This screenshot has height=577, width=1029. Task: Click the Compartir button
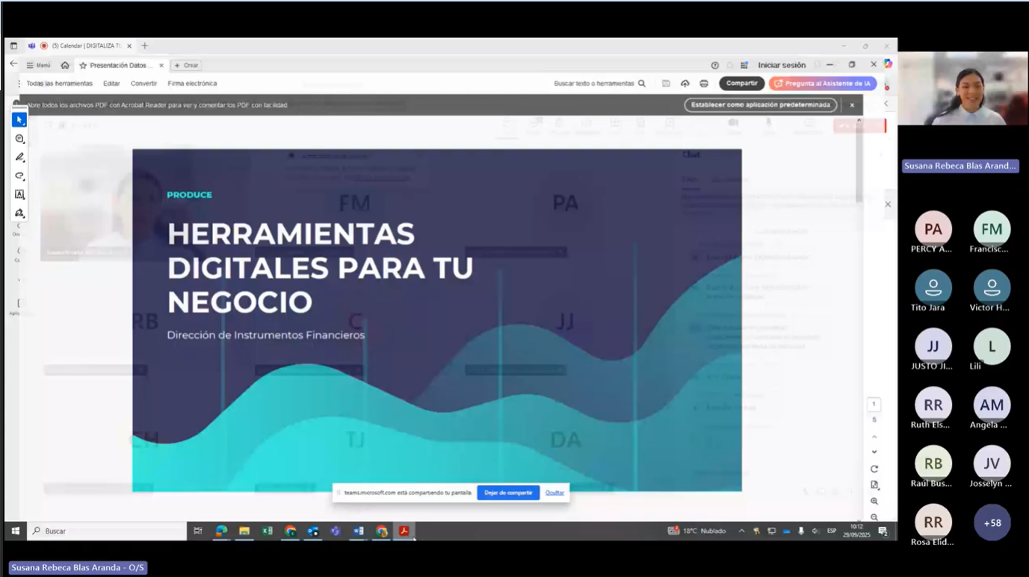(741, 84)
